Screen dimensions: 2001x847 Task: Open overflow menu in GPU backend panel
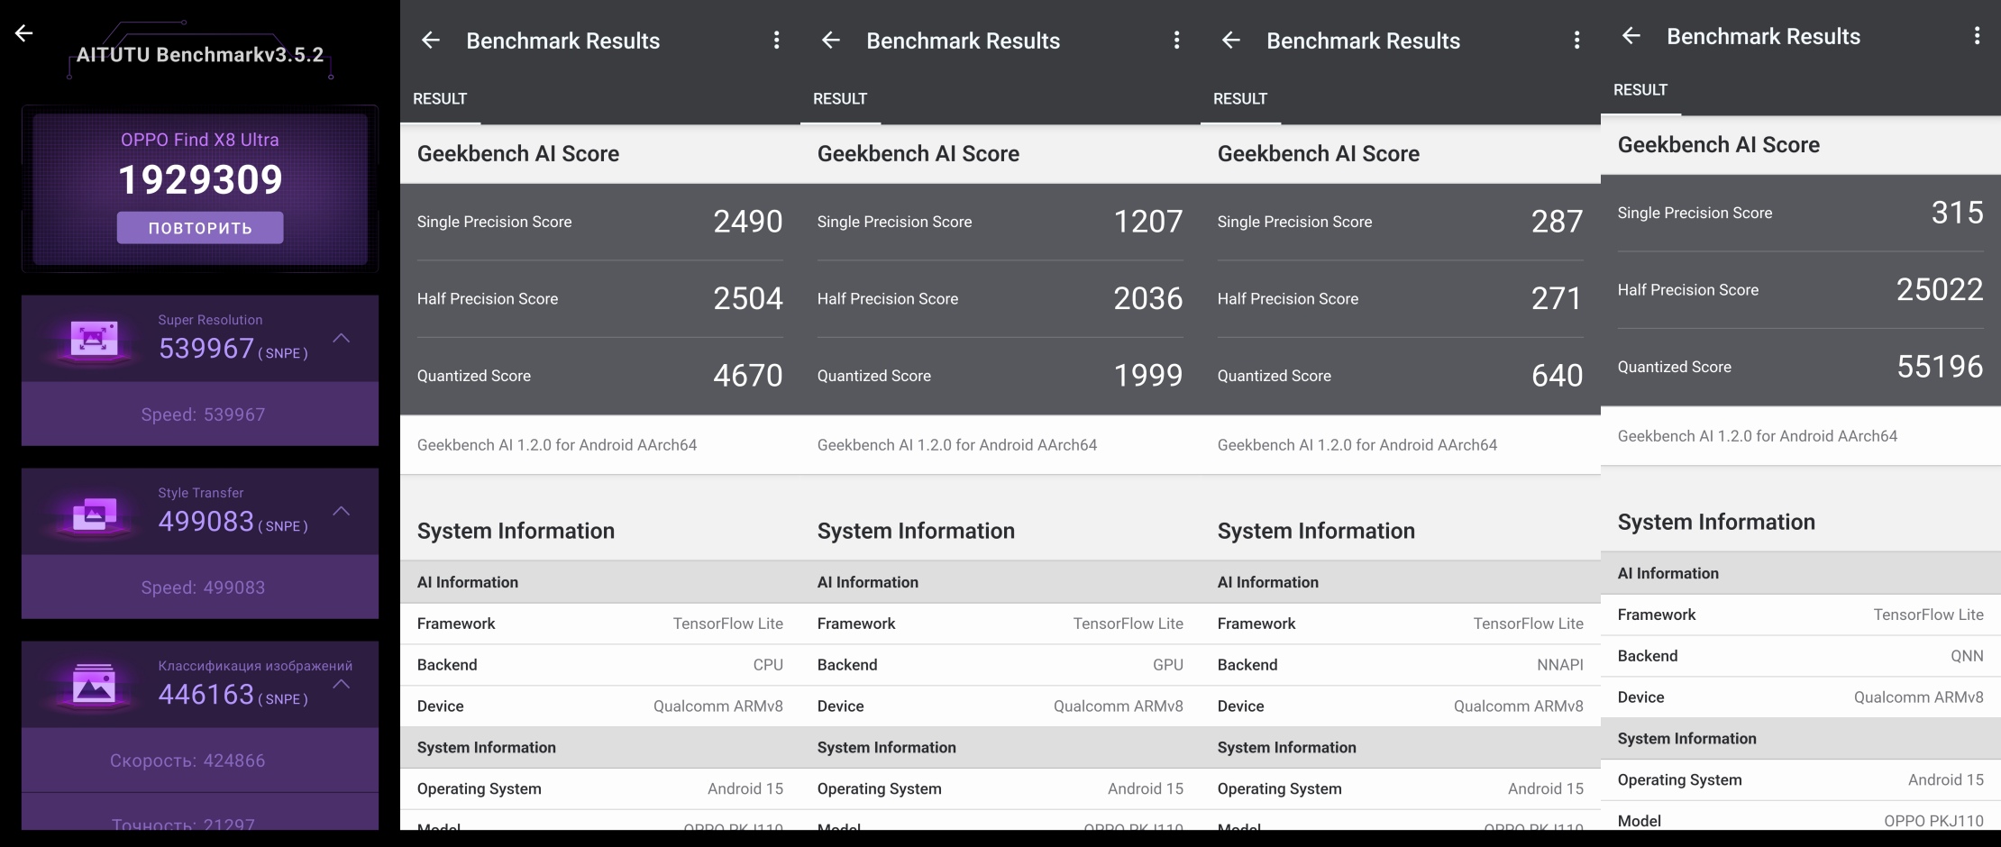[1176, 41]
